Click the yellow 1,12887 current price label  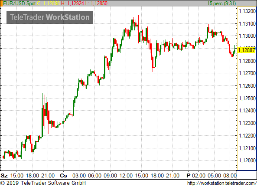click(x=247, y=50)
